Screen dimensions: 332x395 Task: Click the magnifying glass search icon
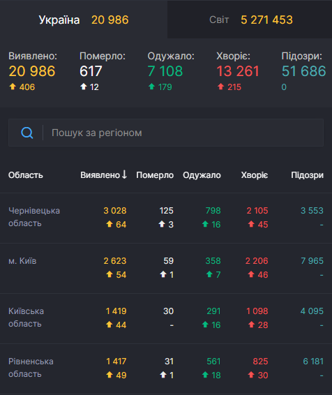click(x=27, y=133)
